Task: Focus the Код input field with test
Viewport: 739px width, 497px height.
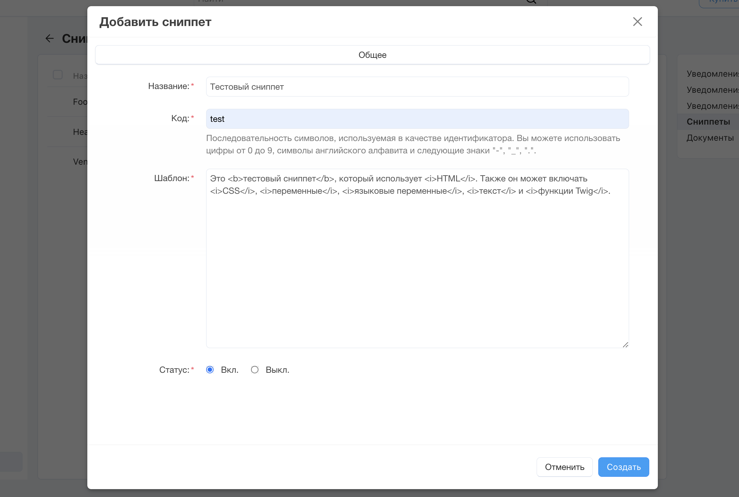Action: click(x=417, y=119)
